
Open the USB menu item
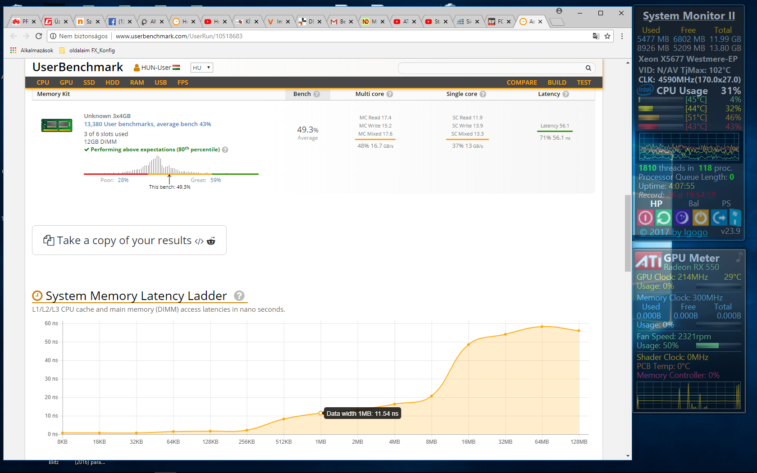point(161,82)
